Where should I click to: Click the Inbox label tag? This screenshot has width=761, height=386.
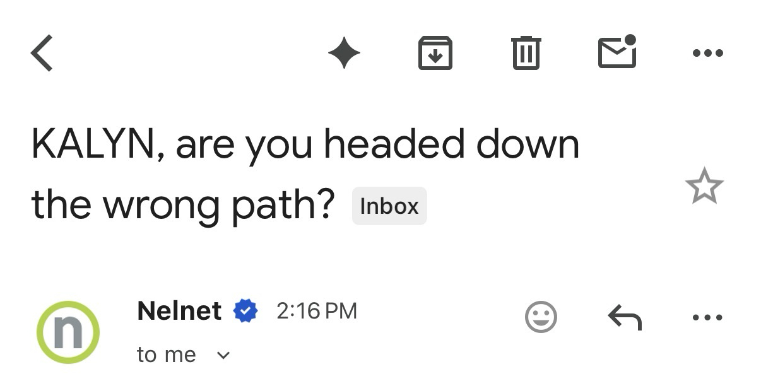[x=389, y=206]
